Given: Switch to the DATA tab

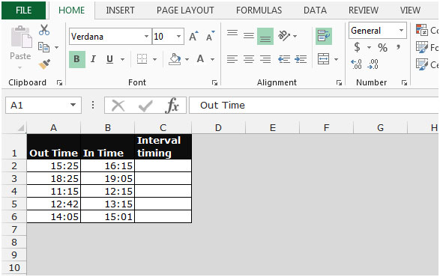Looking at the screenshot, I should (x=315, y=10).
